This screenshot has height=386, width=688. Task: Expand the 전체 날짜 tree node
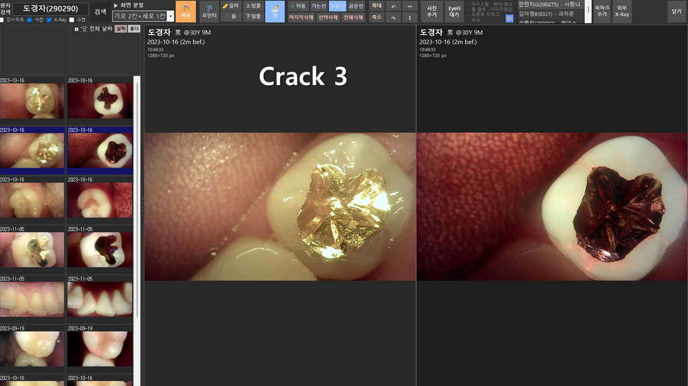coord(76,29)
